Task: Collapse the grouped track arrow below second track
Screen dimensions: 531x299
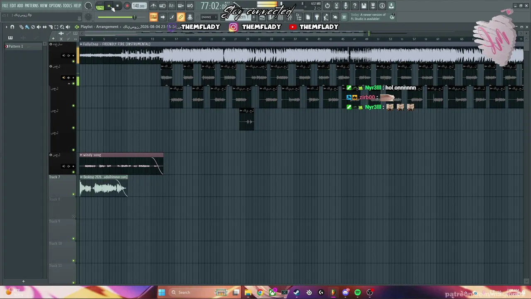Action: [69, 83]
